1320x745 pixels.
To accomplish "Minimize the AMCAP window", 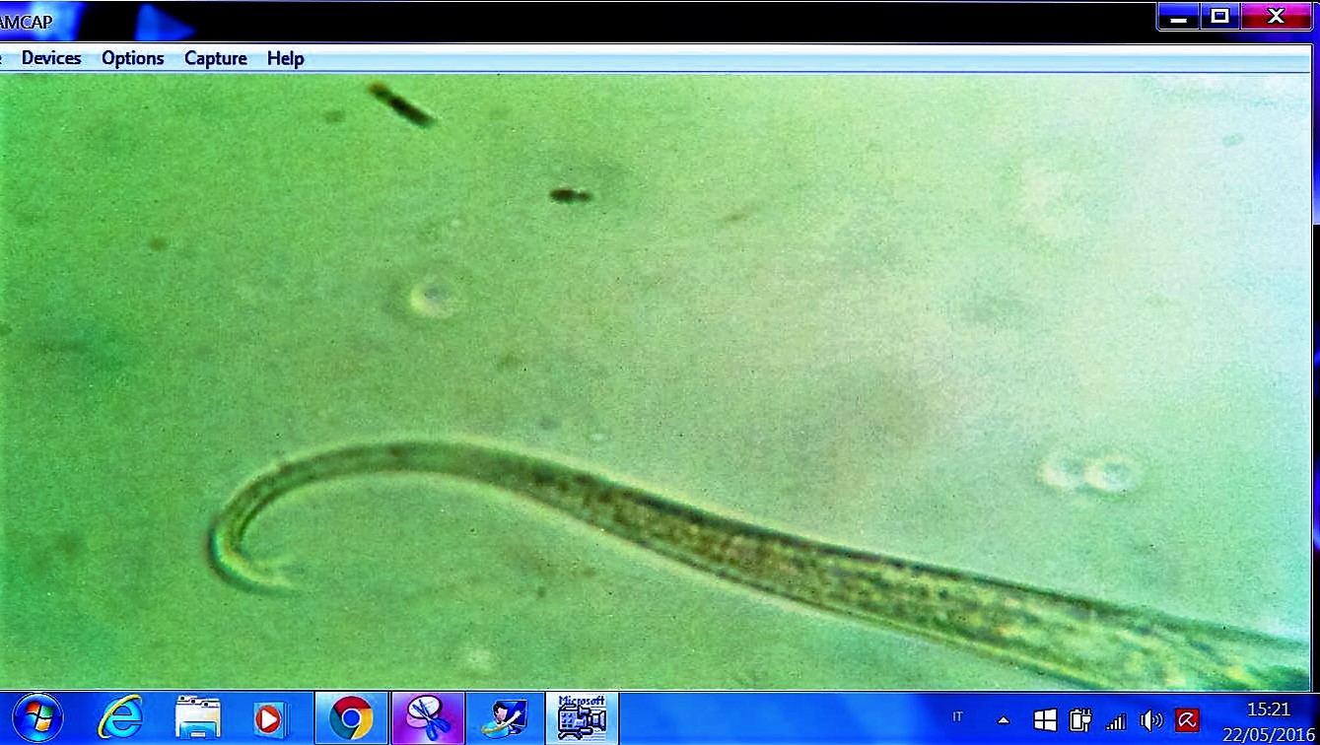I will pyautogui.click(x=1179, y=16).
